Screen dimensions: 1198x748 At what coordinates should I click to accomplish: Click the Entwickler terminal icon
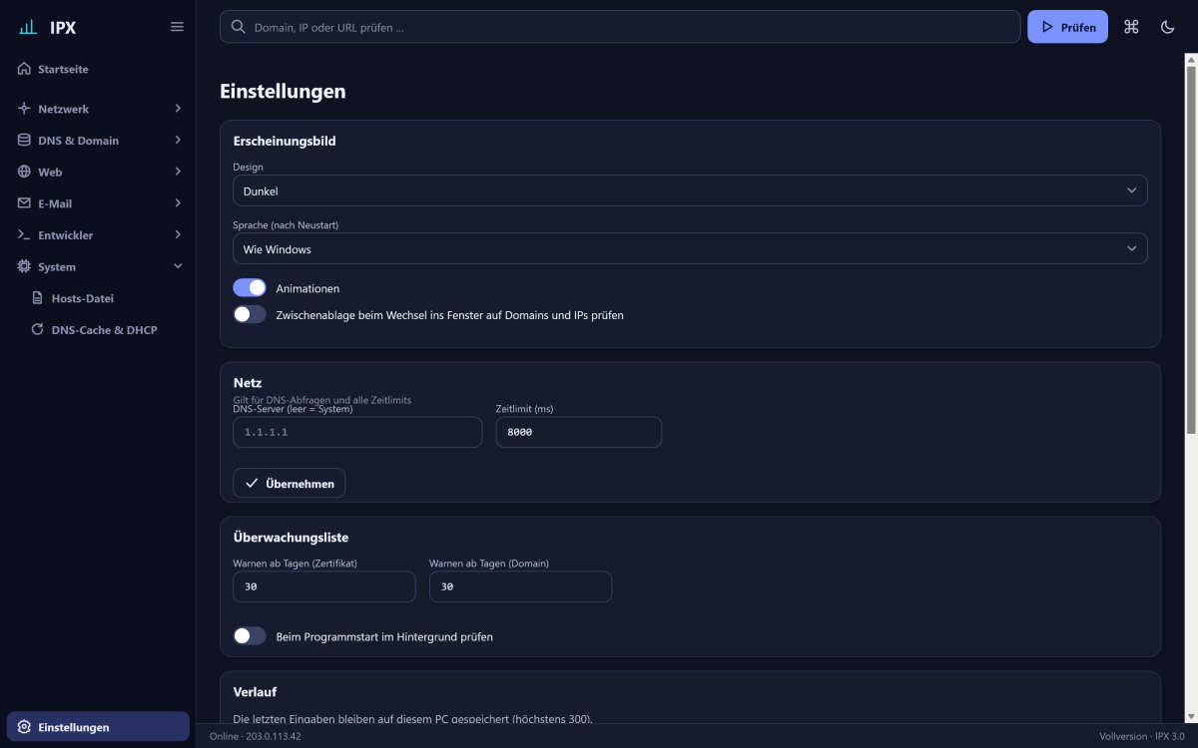point(24,235)
